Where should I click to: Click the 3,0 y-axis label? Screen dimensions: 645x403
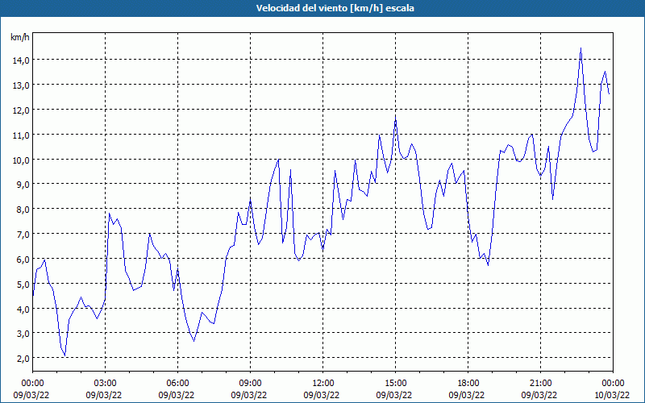(x=23, y=334)
